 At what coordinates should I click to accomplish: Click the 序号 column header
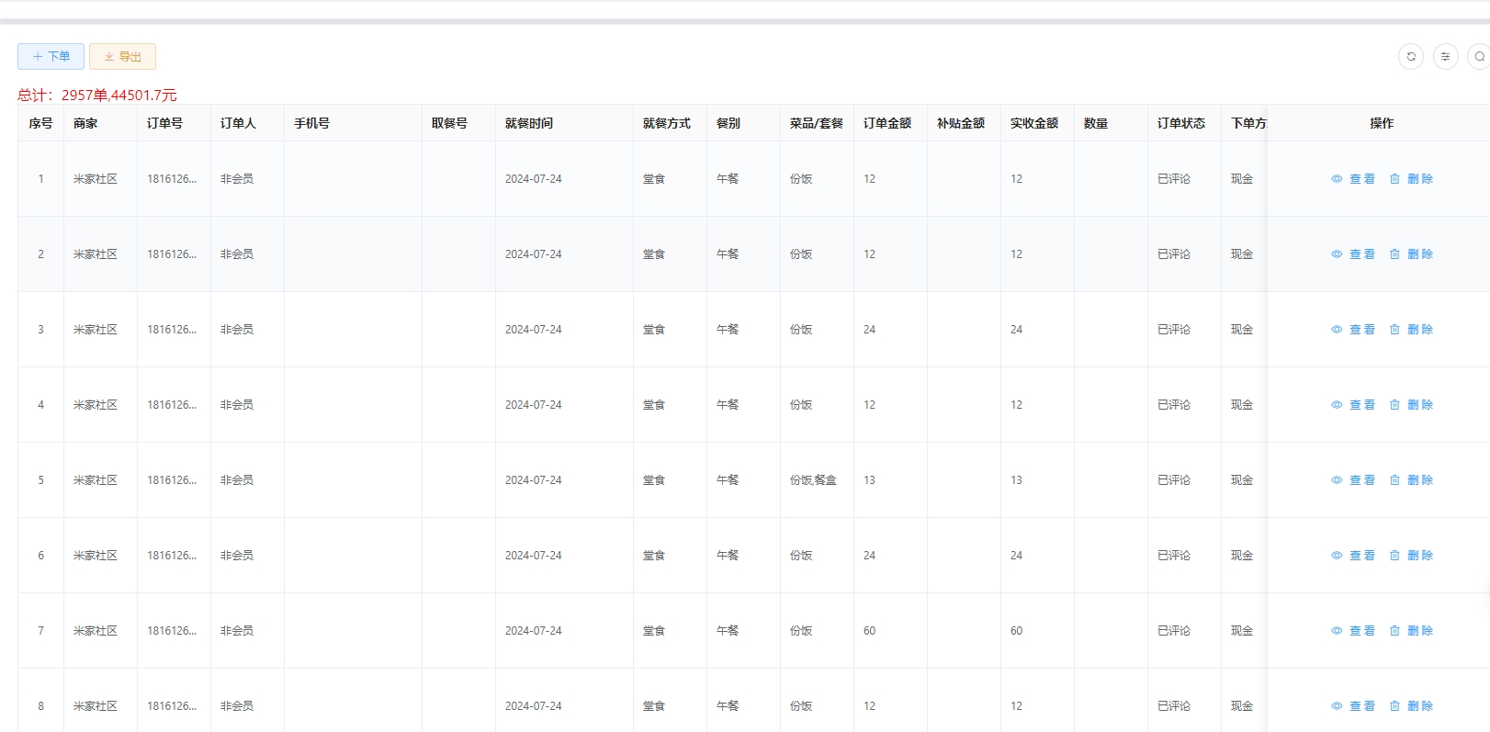(40, 123)
